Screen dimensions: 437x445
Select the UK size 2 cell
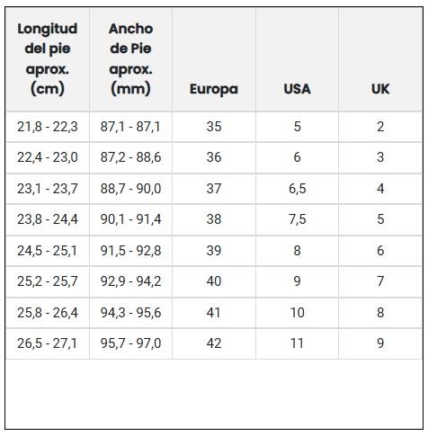[x=380, y=127]
